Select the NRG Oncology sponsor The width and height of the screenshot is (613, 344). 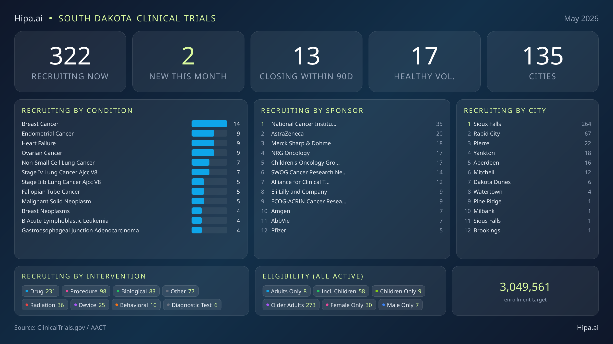[352, 153]
